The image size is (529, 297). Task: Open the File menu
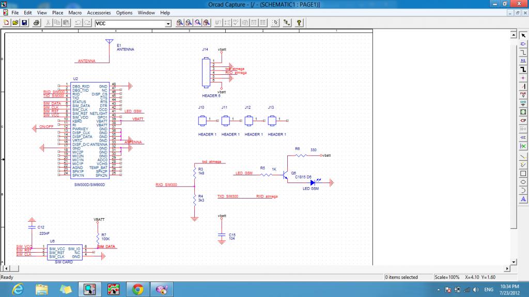click(15, 12)
